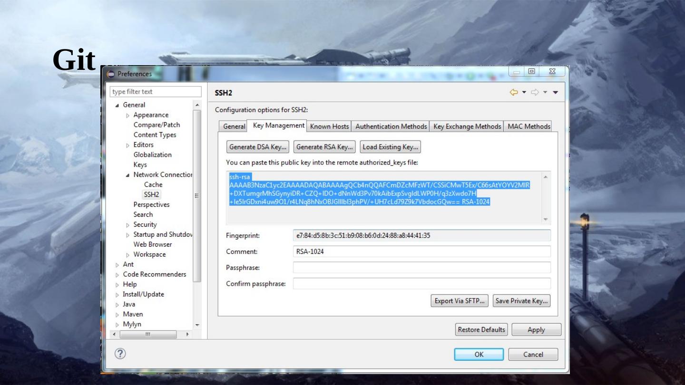The image size is (685, 385).
Task: Click the tree horizontal scrollbar
Action: coord(148,334)
